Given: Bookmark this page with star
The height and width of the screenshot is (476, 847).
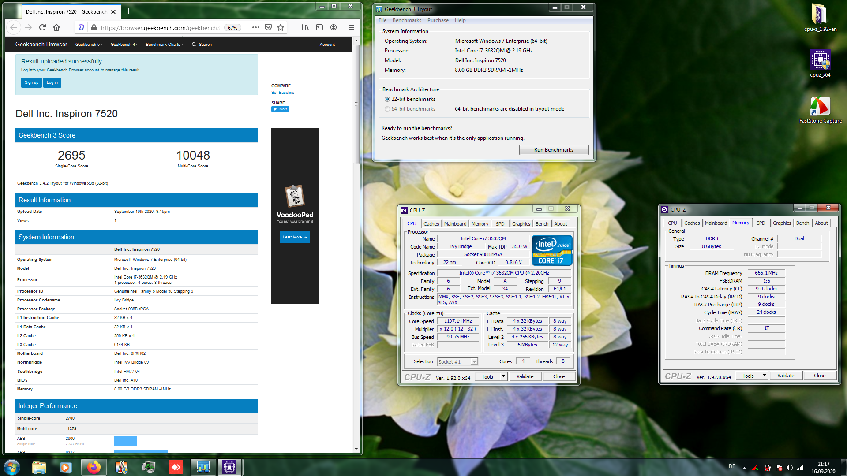Looking at the screenshot, I should (281, 27).
